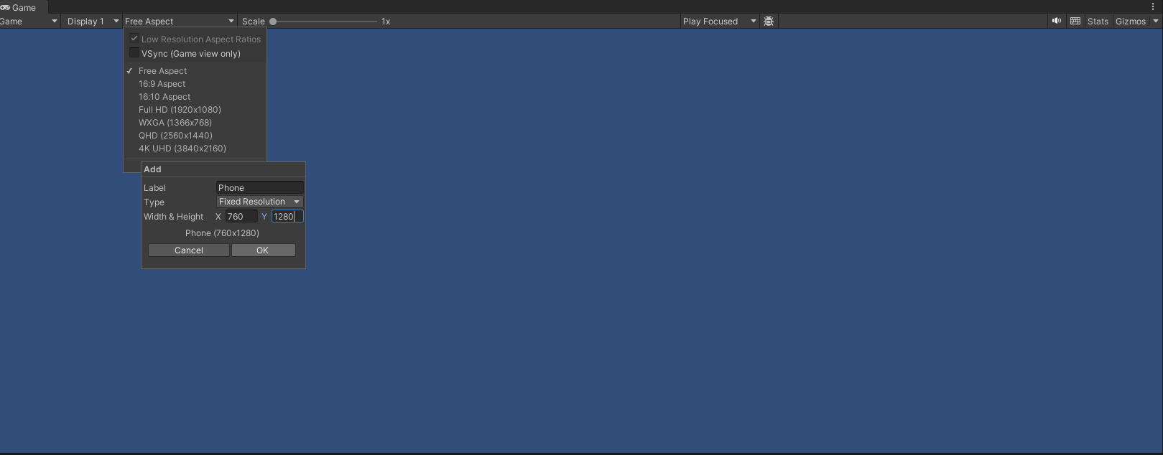Choose 16:10 Aspect option
The height and width of the screenshot is (455, 1163).
[x=195, y=97]
